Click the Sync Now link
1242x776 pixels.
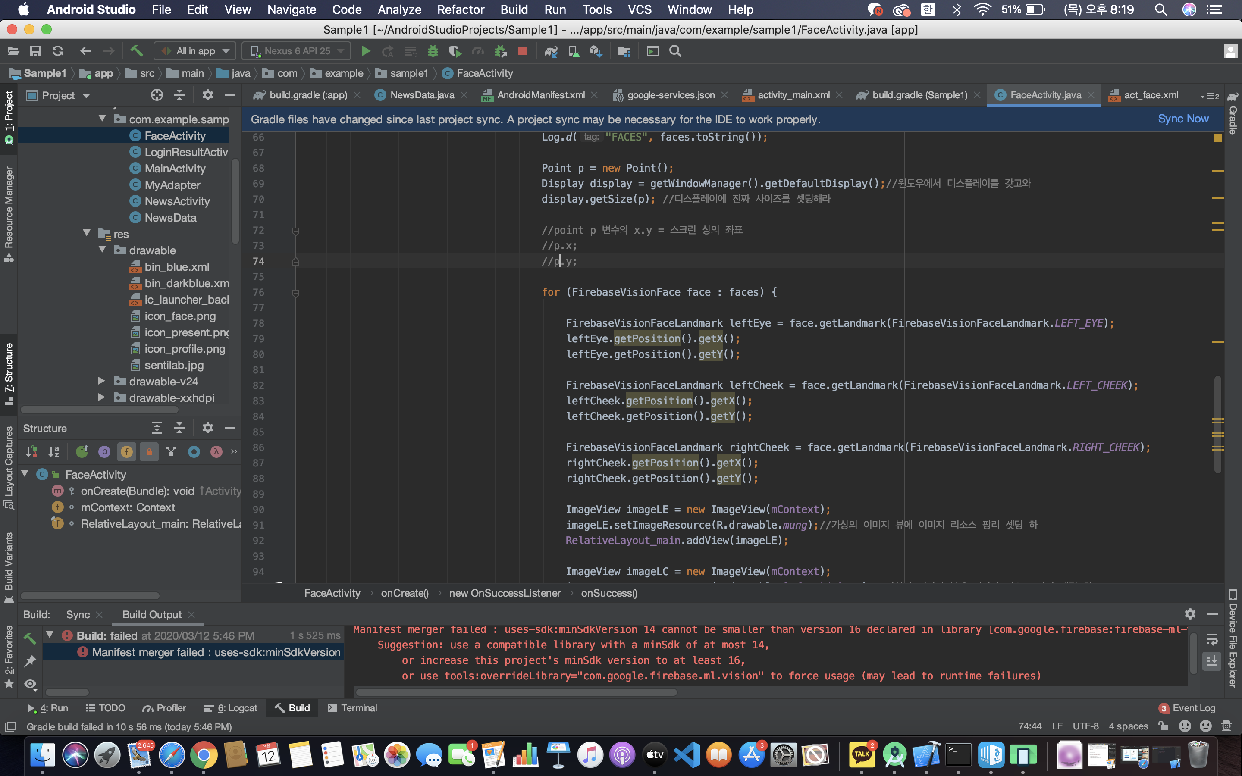tap(1182, 119)
